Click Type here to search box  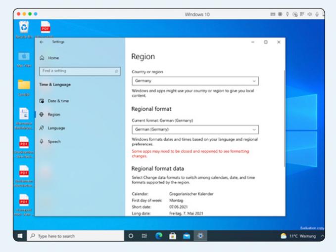point(75,236)
